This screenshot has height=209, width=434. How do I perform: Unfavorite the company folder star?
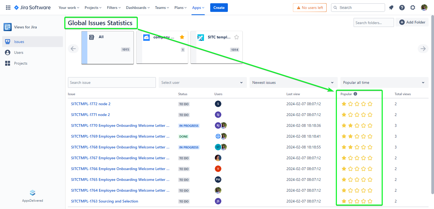[x=182, y=37]
